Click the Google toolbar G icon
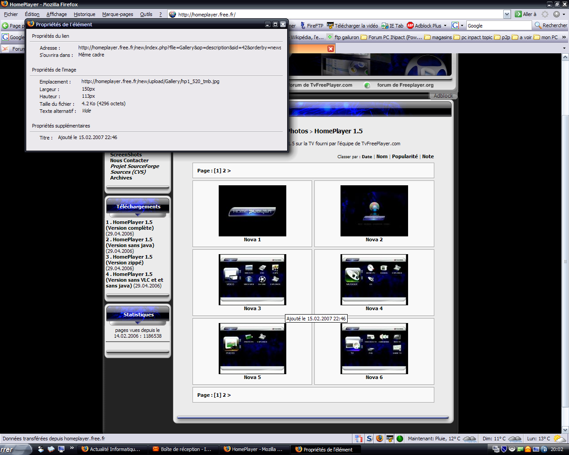 tap(5, 37)
